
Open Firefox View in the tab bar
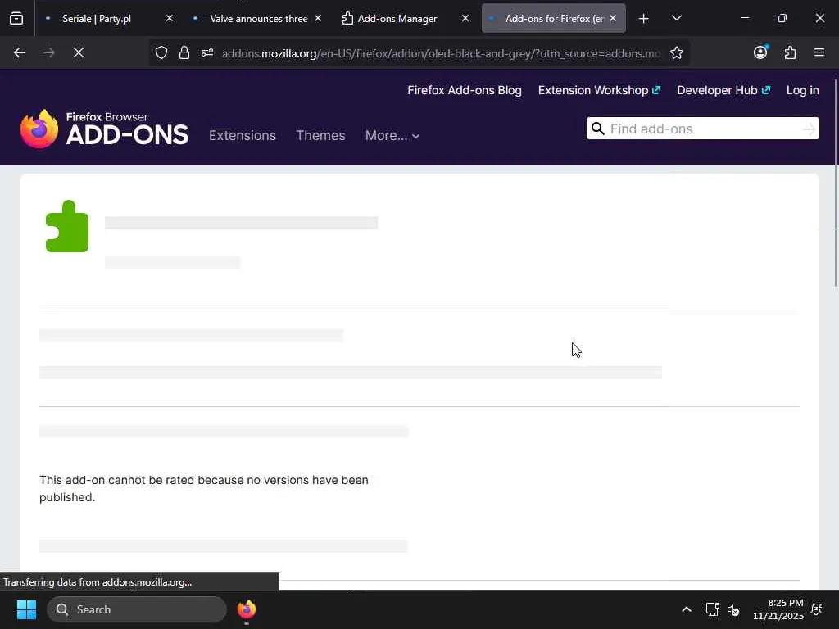[16, 19]
